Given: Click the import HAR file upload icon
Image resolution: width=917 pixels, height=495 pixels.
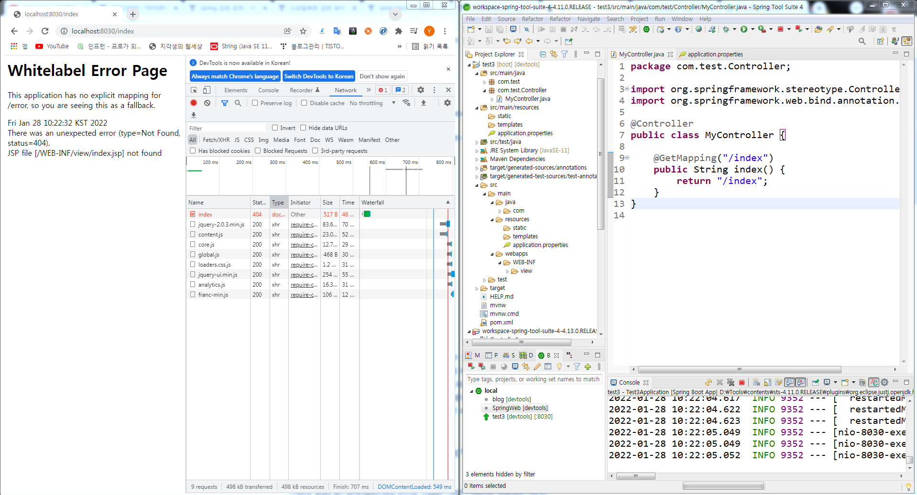Looking at the screenshot, I should (x=423, y=103).
